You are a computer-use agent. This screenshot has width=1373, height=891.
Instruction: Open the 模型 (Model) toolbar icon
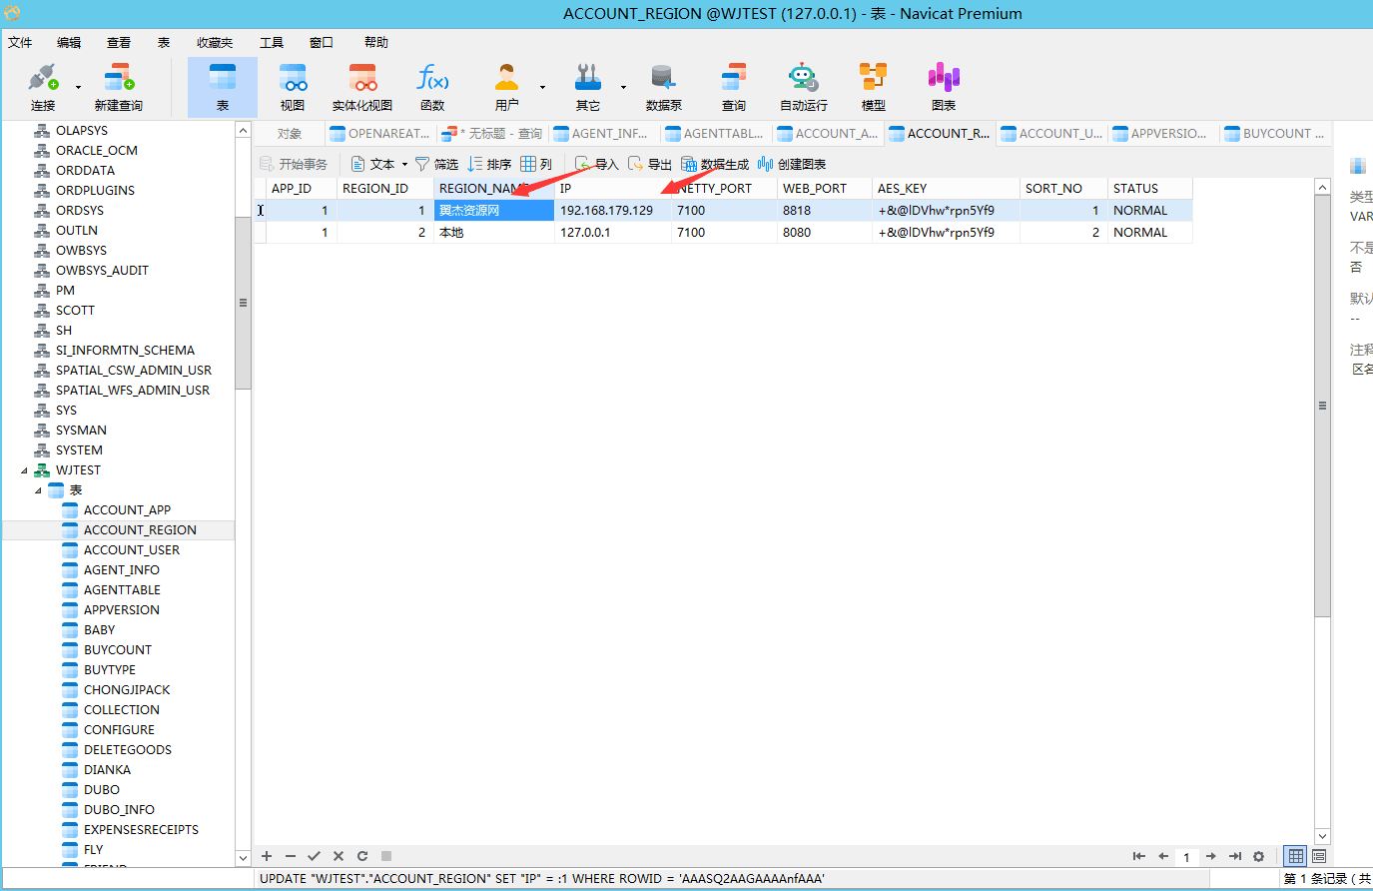point(873,87)
